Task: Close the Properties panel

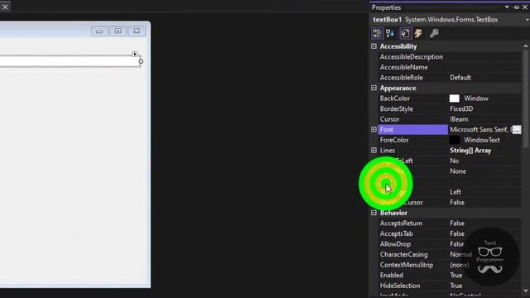Action: [525, 7]
